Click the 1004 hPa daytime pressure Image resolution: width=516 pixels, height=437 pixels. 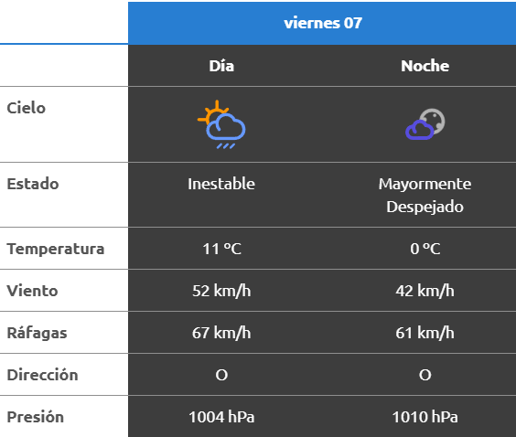pyautogui.click(x=221, y=417)
